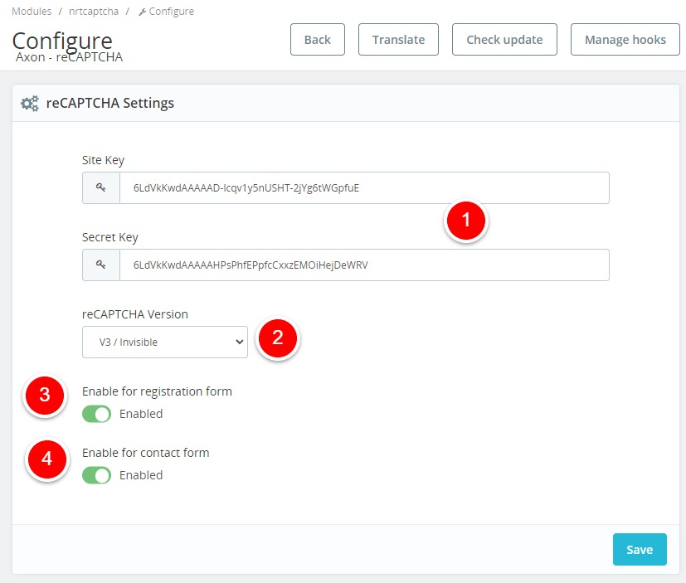Open the reCAPTCHA Version dropdown

[x=165, y=342]
